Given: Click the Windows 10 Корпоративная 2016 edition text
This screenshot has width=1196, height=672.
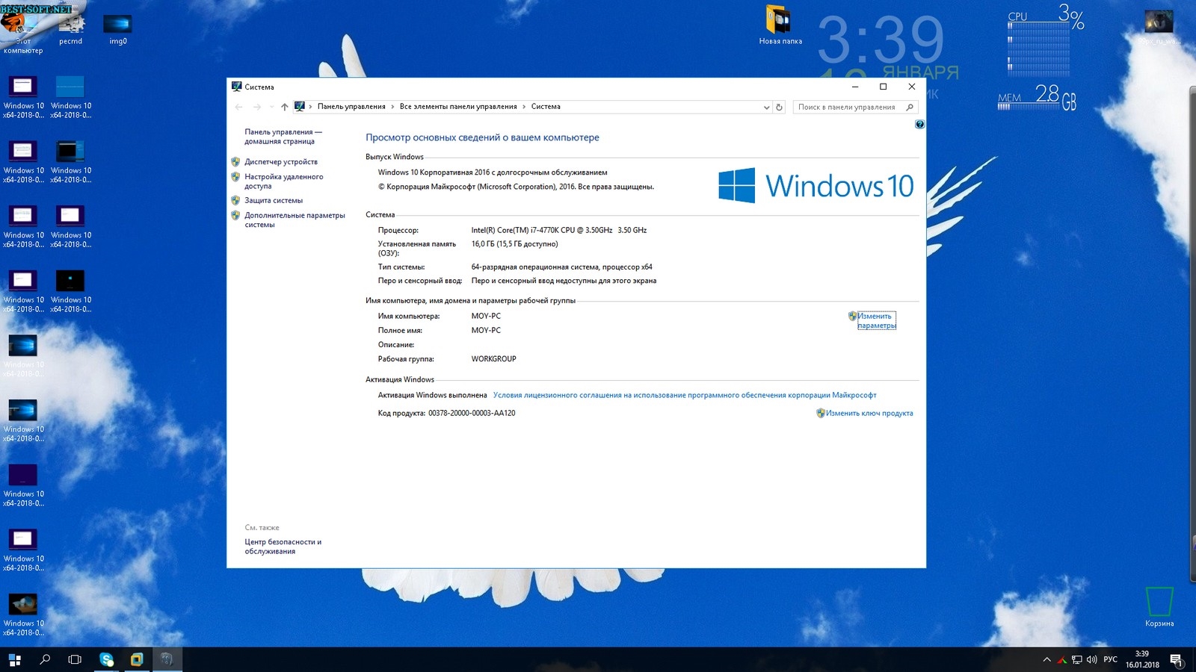Looking at the screenshot, I should [x=493, y=172].
